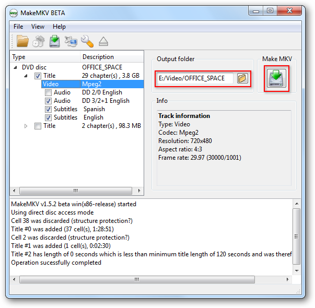Click the Open disc toolbar icon

click(39, 41)
